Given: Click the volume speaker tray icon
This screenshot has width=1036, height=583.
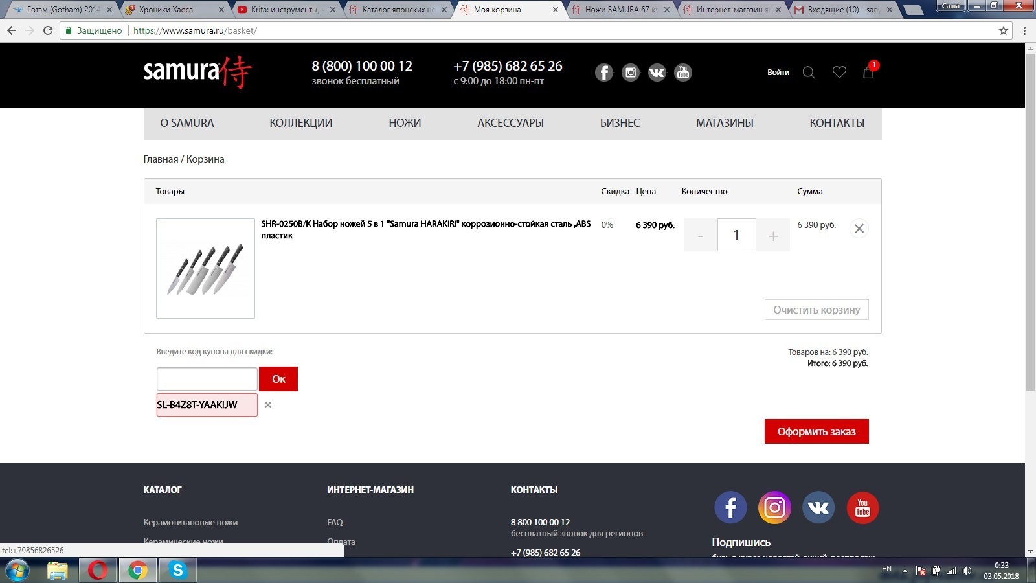Looking at the screenshot, I should click(967, 571).
